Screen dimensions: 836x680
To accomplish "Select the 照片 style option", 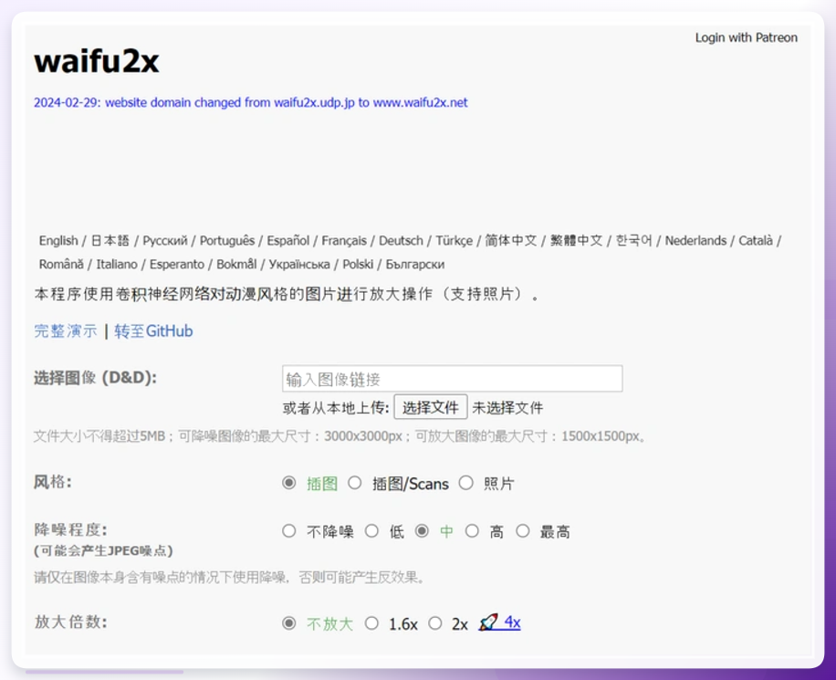I will click(466, 483).
